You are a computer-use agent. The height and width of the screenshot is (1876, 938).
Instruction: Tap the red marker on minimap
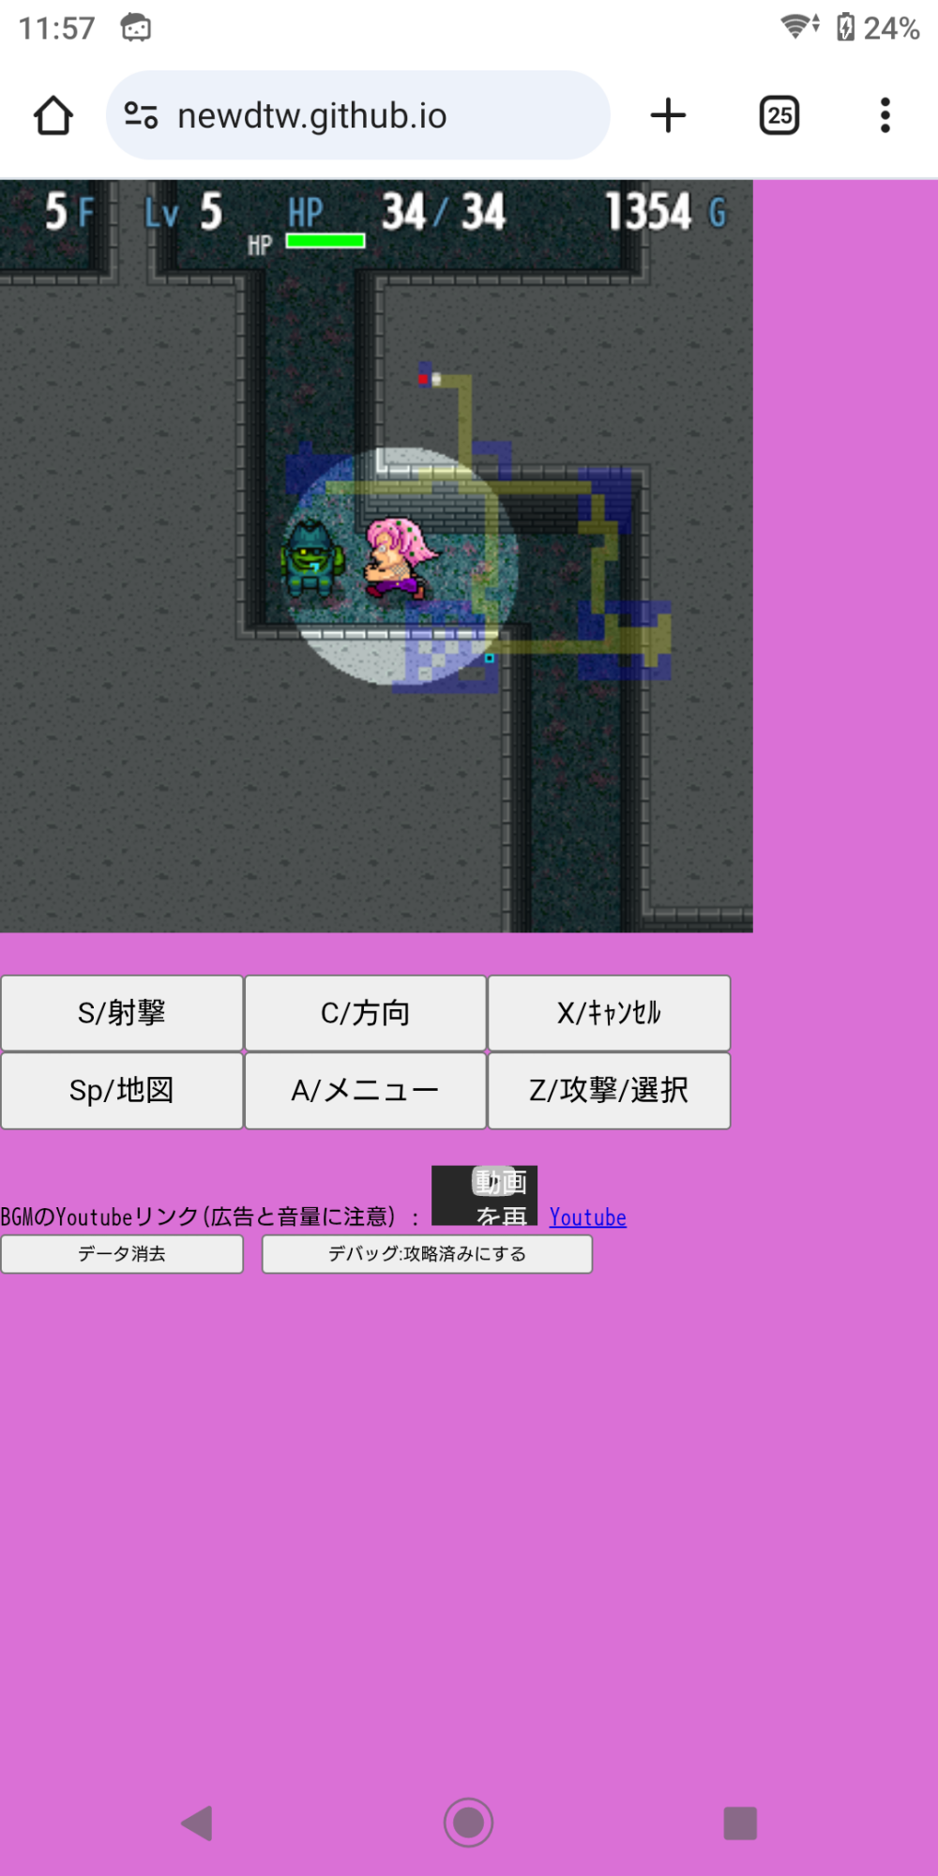pos(423,379)
